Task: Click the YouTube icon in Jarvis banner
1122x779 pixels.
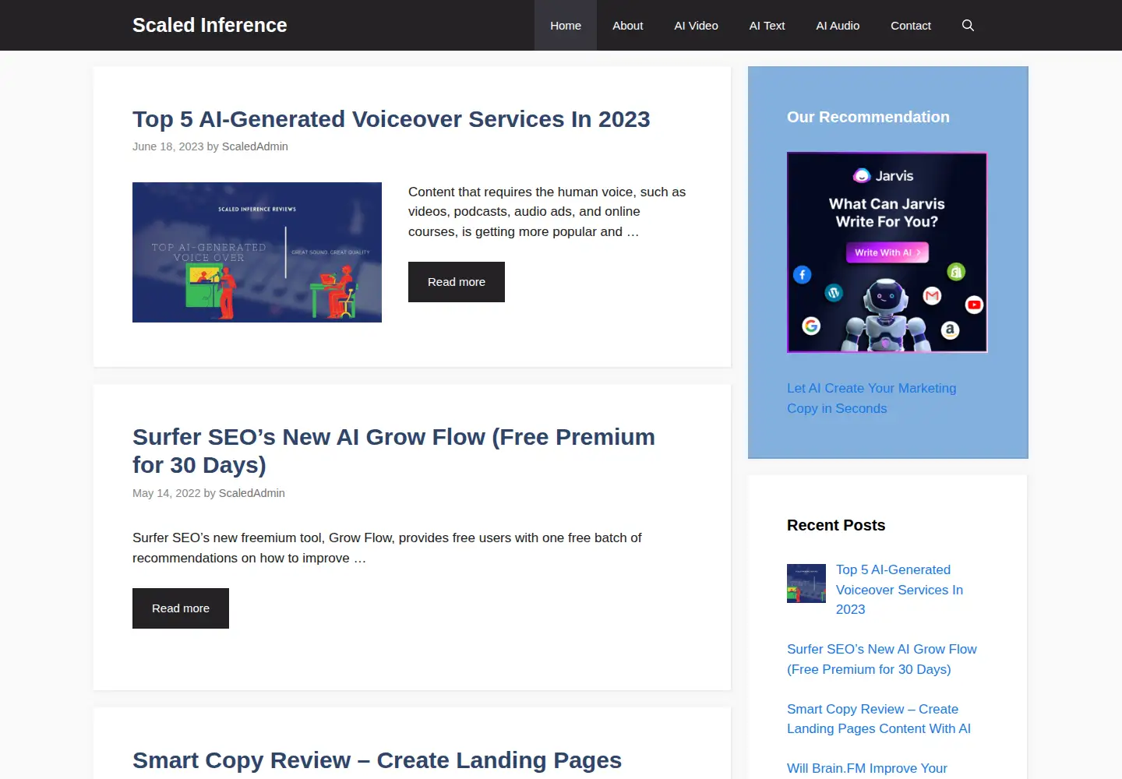Action: 974,305
